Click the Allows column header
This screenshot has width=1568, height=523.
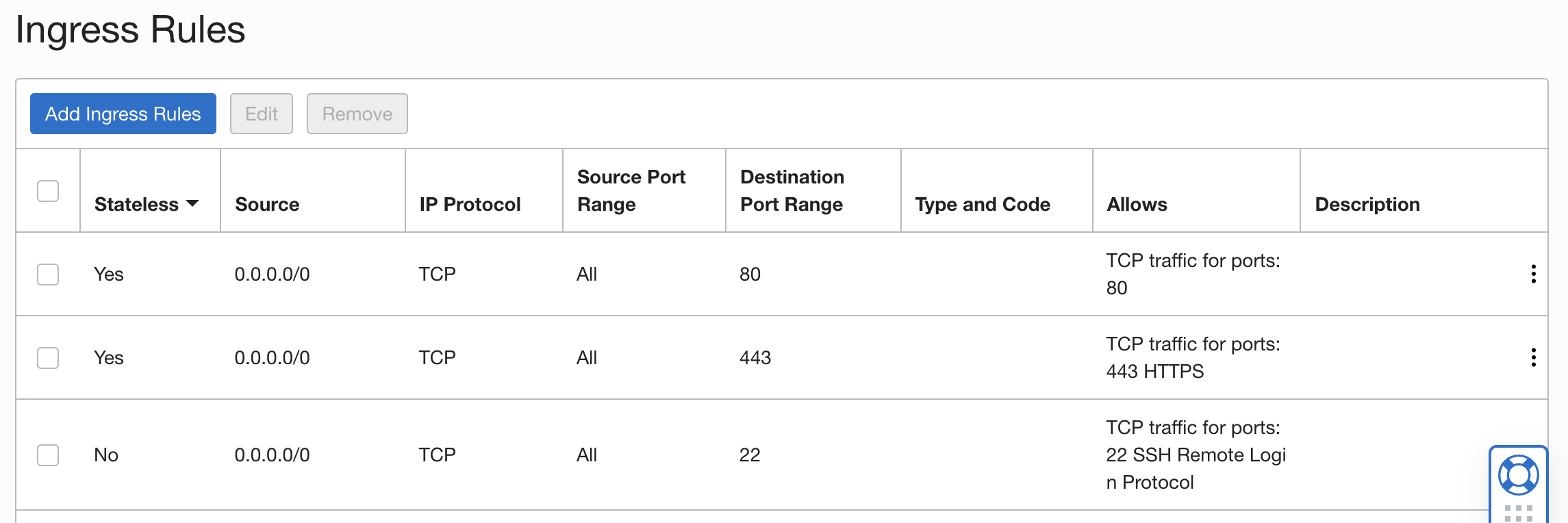pyautogui.click(x=1137, y=204)
